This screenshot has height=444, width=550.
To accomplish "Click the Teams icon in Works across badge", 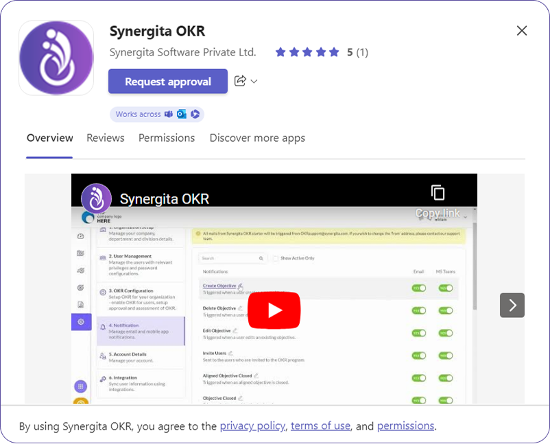I will click(169, 114).
